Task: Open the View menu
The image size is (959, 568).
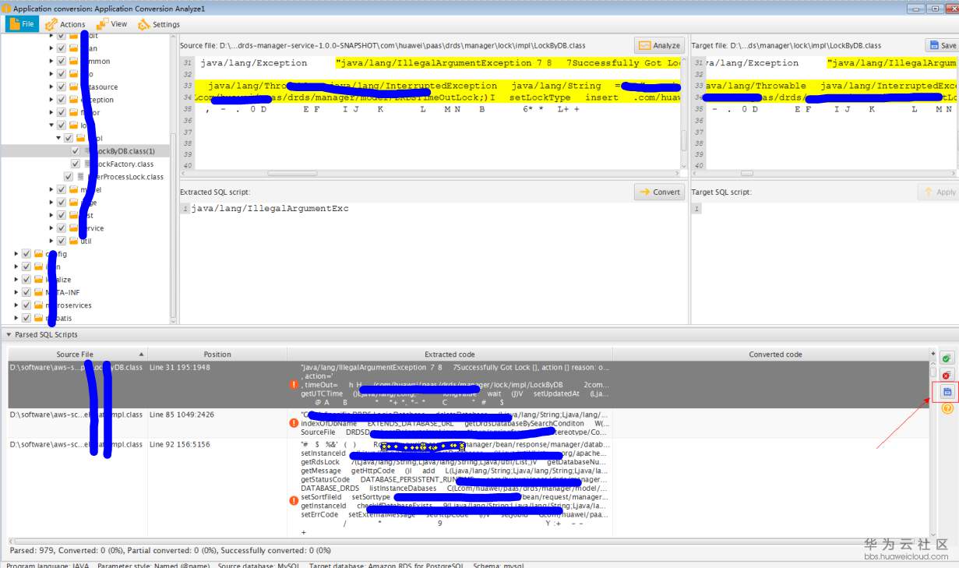Action: click(113, 24)
